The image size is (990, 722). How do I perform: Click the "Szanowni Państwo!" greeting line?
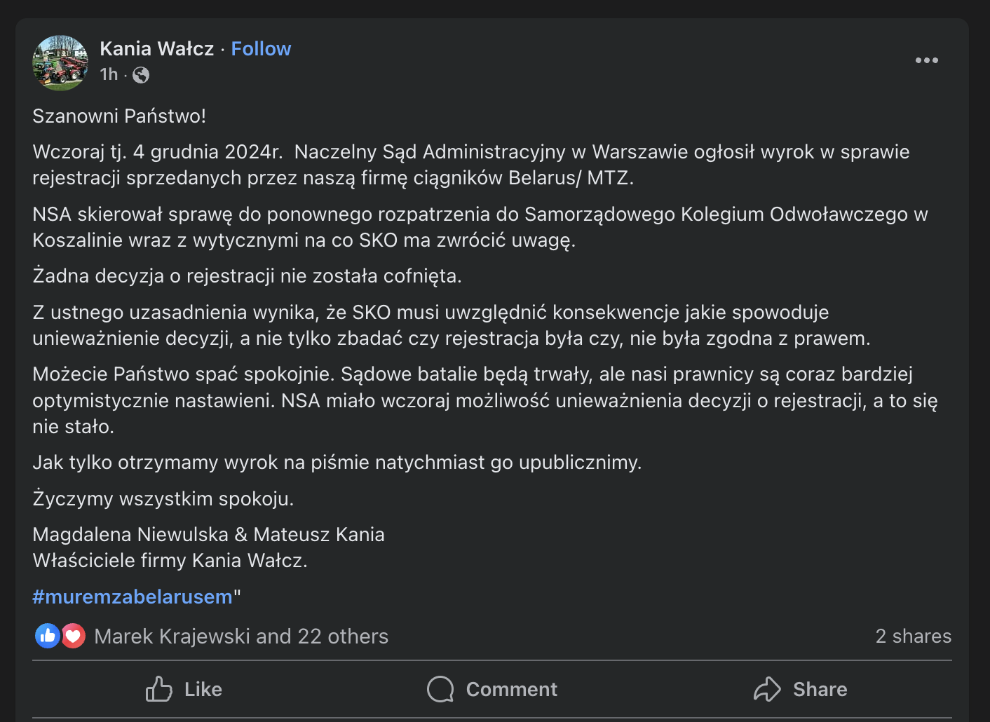pos(119,116)
